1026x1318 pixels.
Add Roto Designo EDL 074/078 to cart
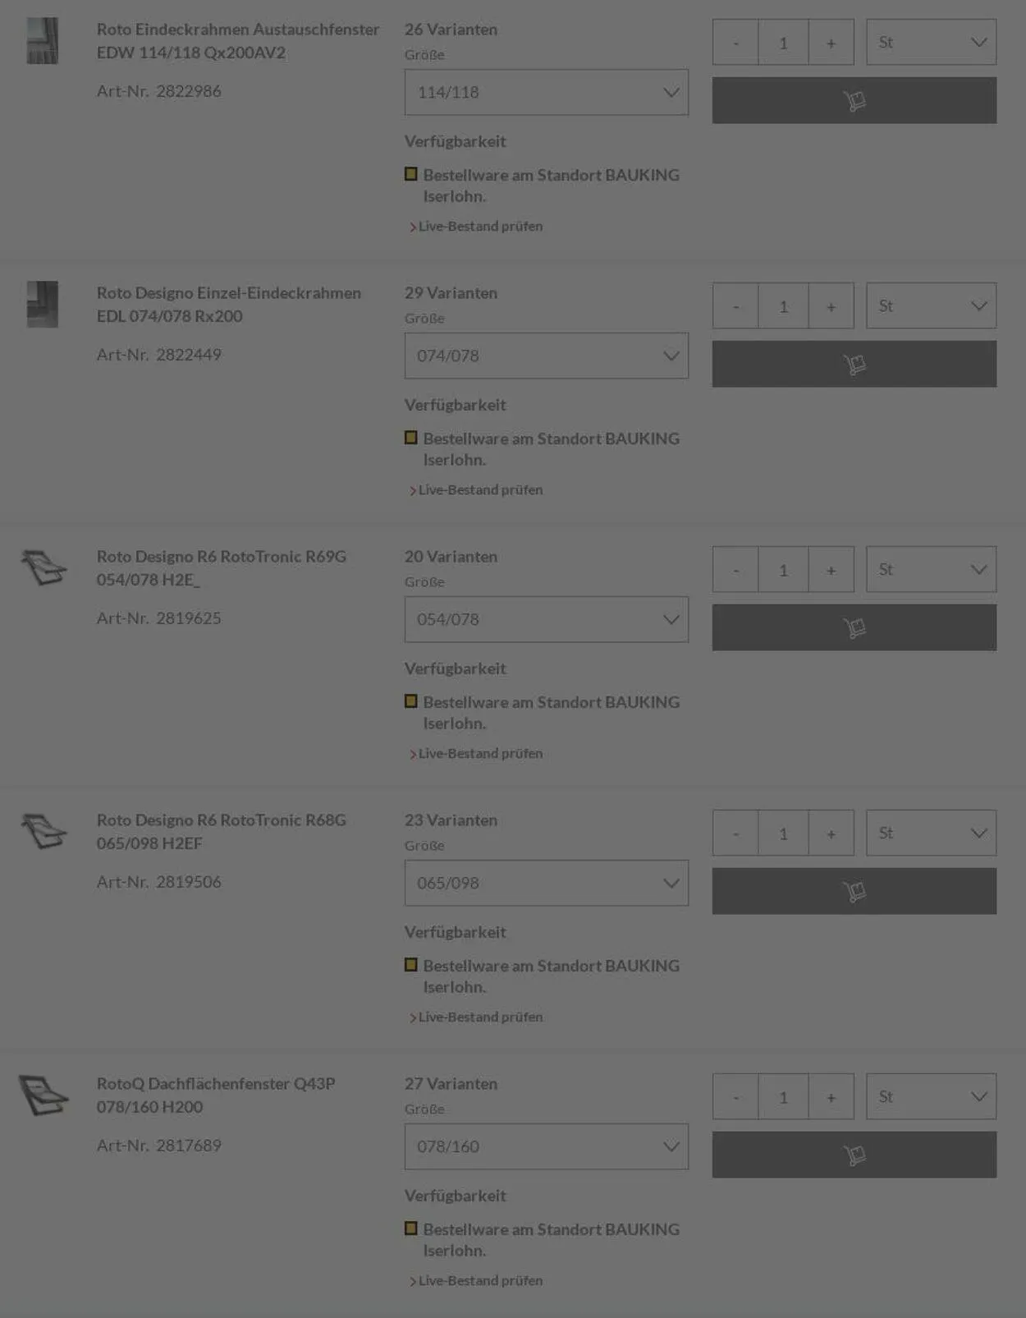854,364
